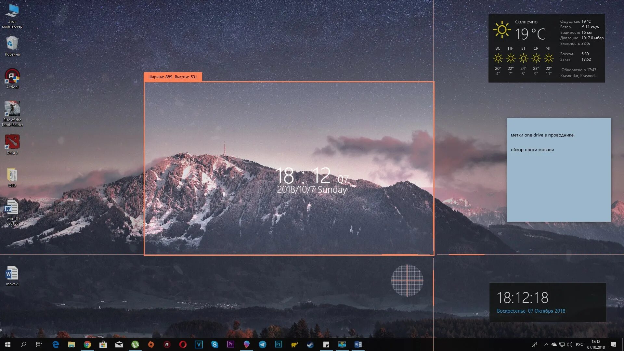Open Photoshop from taskbar
Viewport: 624px width, 351px height.
click(279, 344)
